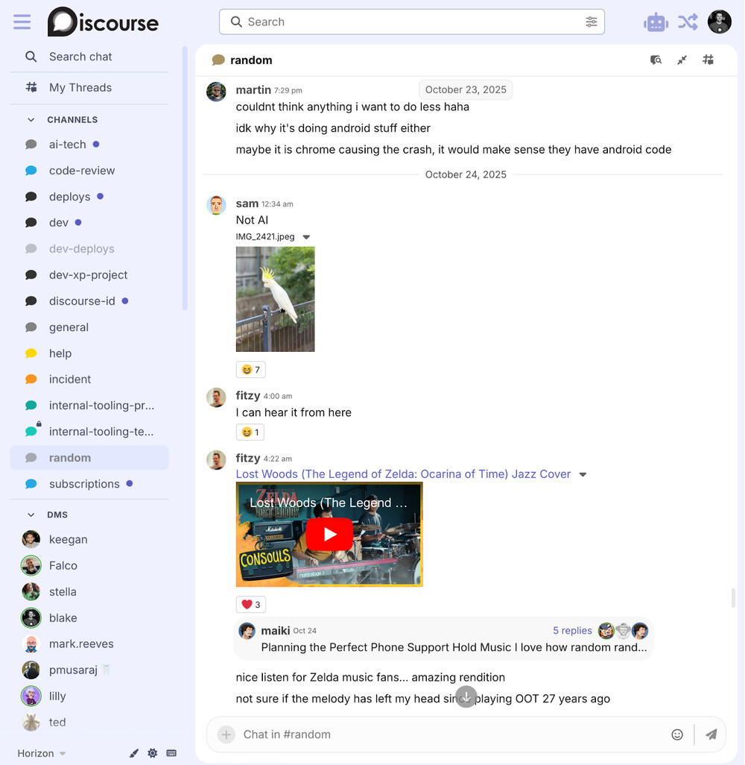745x765 pixels.
Task: Toggle the heart reaction with 3
Action: point(251,605)
